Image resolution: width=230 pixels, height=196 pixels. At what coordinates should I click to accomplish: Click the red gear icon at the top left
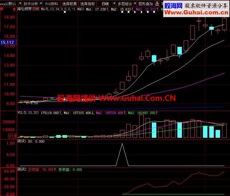tap(2, 9)
